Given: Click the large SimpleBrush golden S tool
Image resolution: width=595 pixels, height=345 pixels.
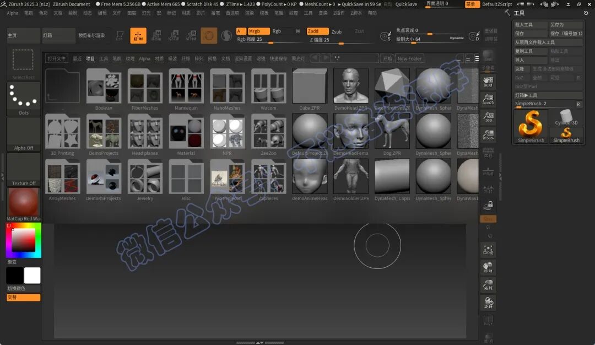Looking at the screenshot, I should tap(531, 126).
